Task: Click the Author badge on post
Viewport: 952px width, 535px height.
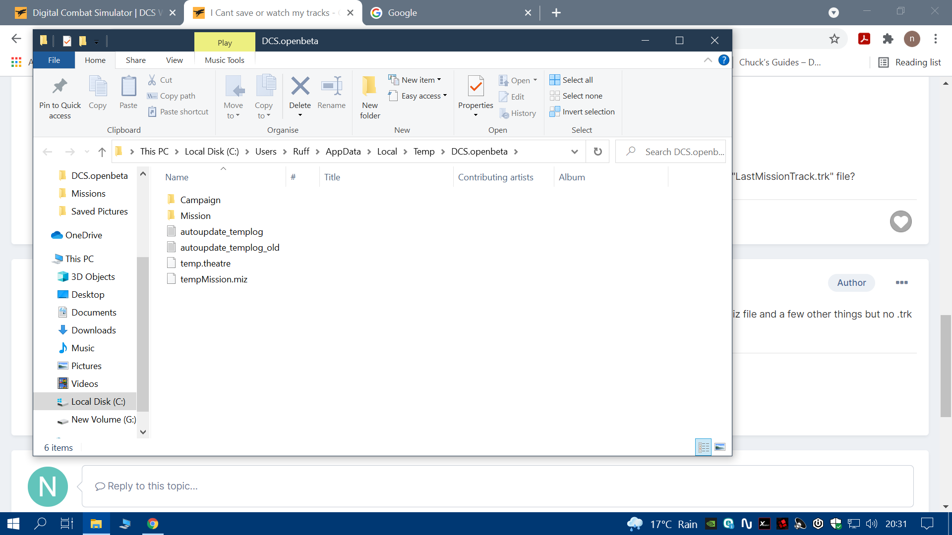Action: click(851, 283)
